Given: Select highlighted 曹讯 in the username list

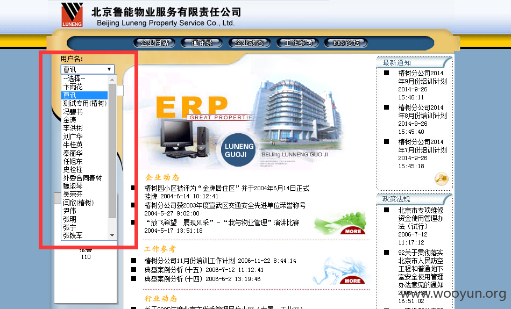Looking at the screenshot, I should [x=84, y=95].
